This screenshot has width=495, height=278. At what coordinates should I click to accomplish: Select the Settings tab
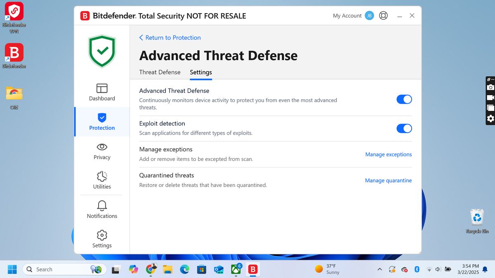[200, 72]
